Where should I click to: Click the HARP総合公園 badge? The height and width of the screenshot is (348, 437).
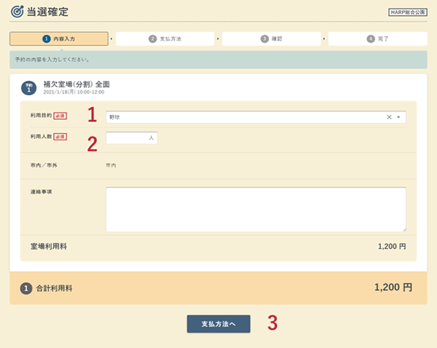(x=408, y=12)
